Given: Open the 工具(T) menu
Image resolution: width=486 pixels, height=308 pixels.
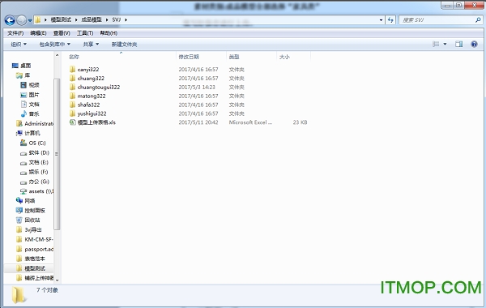Looking at the screenshot, I should [x=85, y=33].
